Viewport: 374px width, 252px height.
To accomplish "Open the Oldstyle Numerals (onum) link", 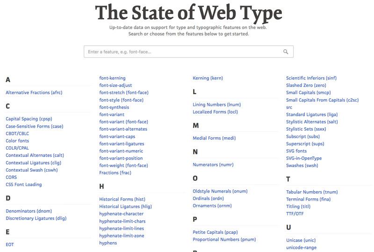I will pos(220,191).
